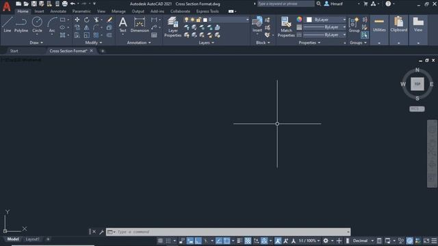Switch to the Layout1 tab
This screenshot has height=246, width=438.
point(32,239)
